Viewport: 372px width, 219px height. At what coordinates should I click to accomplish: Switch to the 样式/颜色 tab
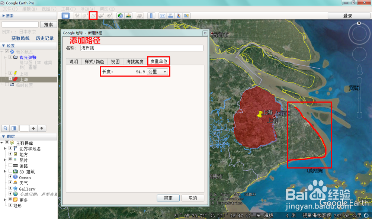click(x=94, y=62)
